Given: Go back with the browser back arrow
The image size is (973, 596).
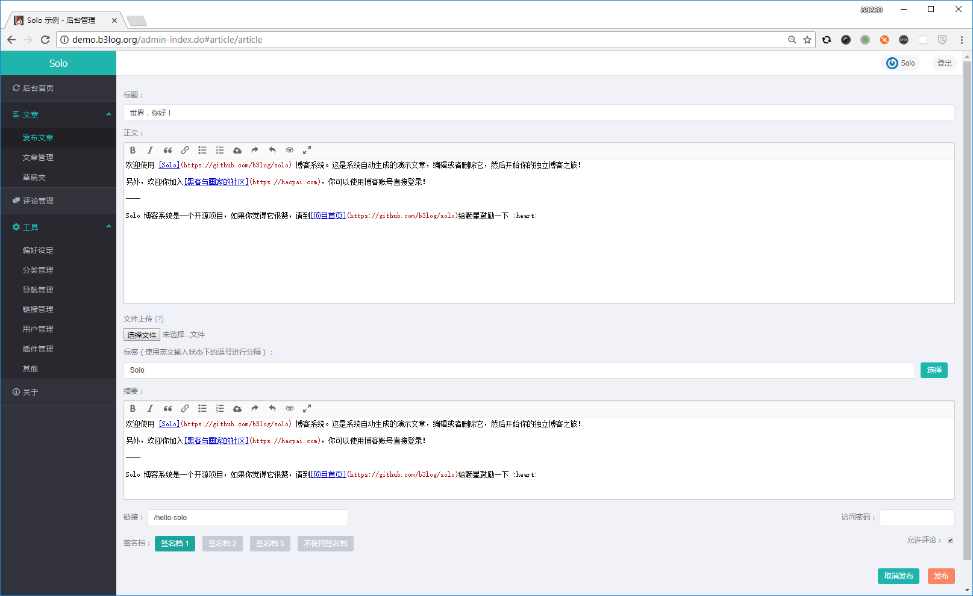Looking at the screenshot, I should coord(11,40).
